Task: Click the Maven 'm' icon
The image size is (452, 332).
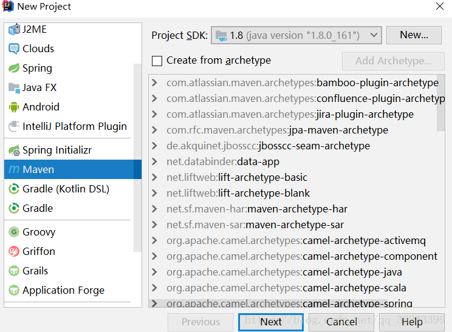Action: click(14, 169)
